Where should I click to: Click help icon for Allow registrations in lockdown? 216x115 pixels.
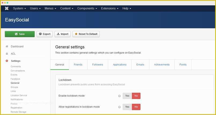point(119,107)
